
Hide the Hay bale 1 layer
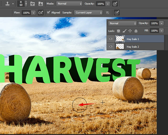[x=111, y=39]
